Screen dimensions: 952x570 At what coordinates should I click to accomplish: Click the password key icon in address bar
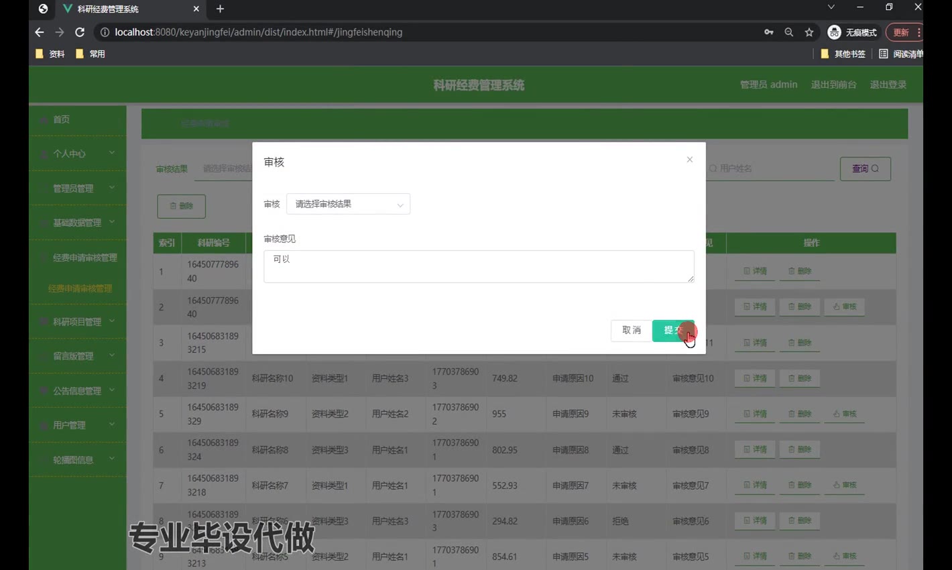click(768, 32)
